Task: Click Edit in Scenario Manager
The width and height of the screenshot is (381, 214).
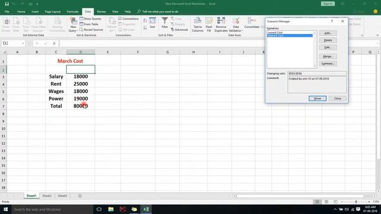Action: [x=328, y=47]
